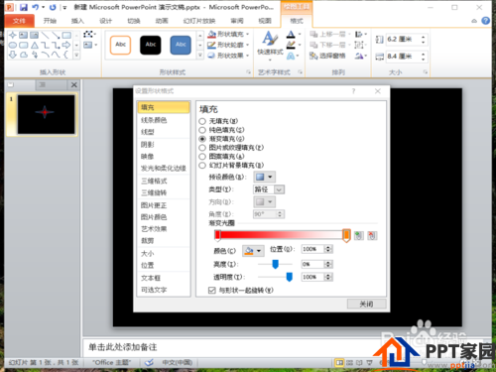
Task: Open 文本框 category in dialog
Action: [164, 278]
